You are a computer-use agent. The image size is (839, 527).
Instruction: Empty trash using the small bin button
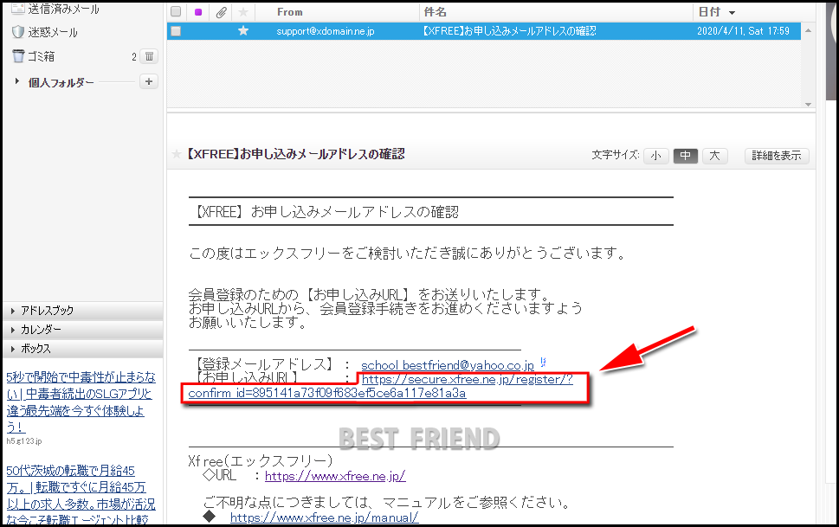(x=149, y=56)
